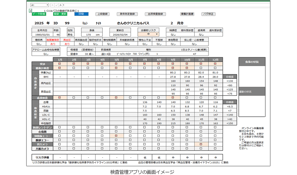The image size is (297, 175).
Task: Click the green データ取得 button
Action: [x=38, y=14]
